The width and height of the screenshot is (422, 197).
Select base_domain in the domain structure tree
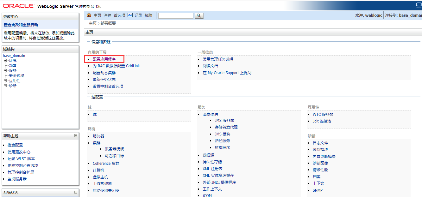(14, 56)
